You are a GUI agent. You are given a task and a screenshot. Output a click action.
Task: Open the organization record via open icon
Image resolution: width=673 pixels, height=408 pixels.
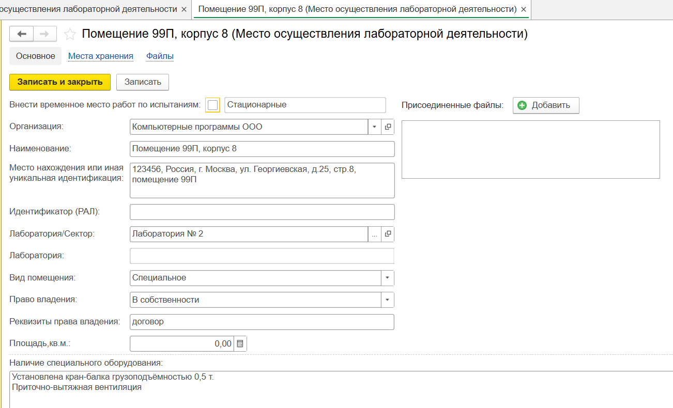(x=388, y=127)
